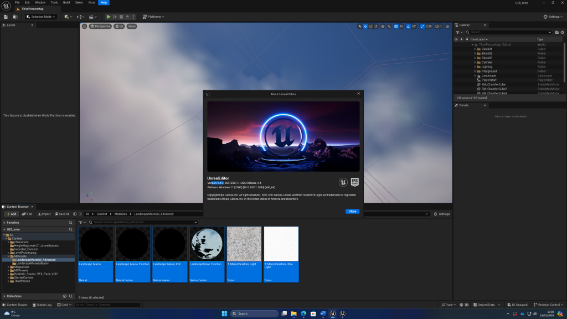Open the Tools menu
This screenshot has height=319, width=567.
54,3
